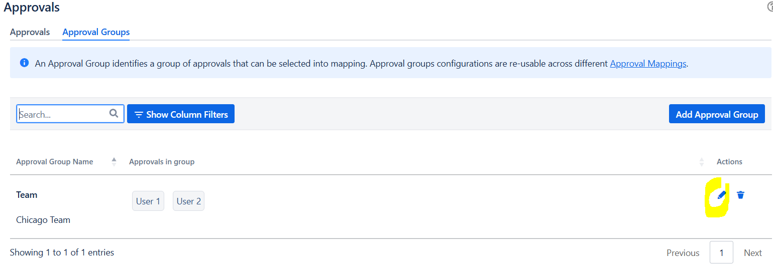Click the help icon at top right
The image size is (773, 269).
[x=770, y=7]
